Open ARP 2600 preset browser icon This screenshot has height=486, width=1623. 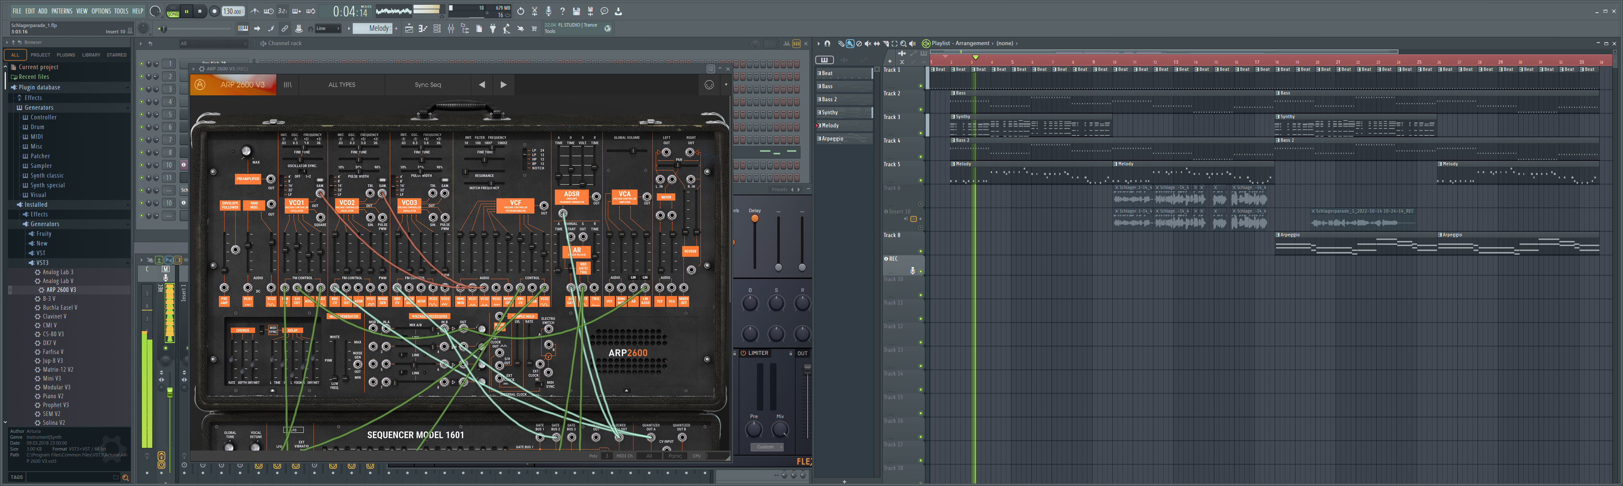[x=287, y=85]
